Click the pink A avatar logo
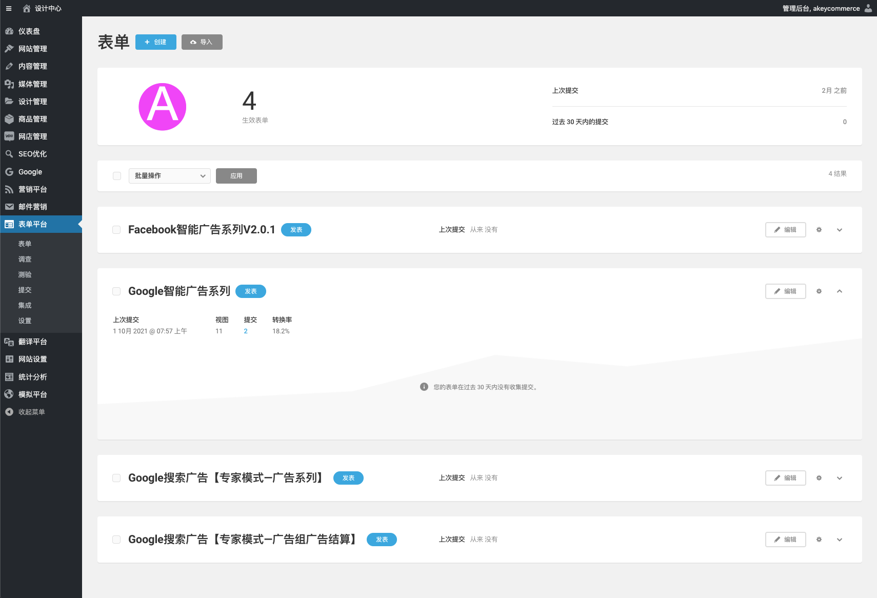The height and width of the screenshot is (598, 877). pyautogui.click(x=163, y=107)
